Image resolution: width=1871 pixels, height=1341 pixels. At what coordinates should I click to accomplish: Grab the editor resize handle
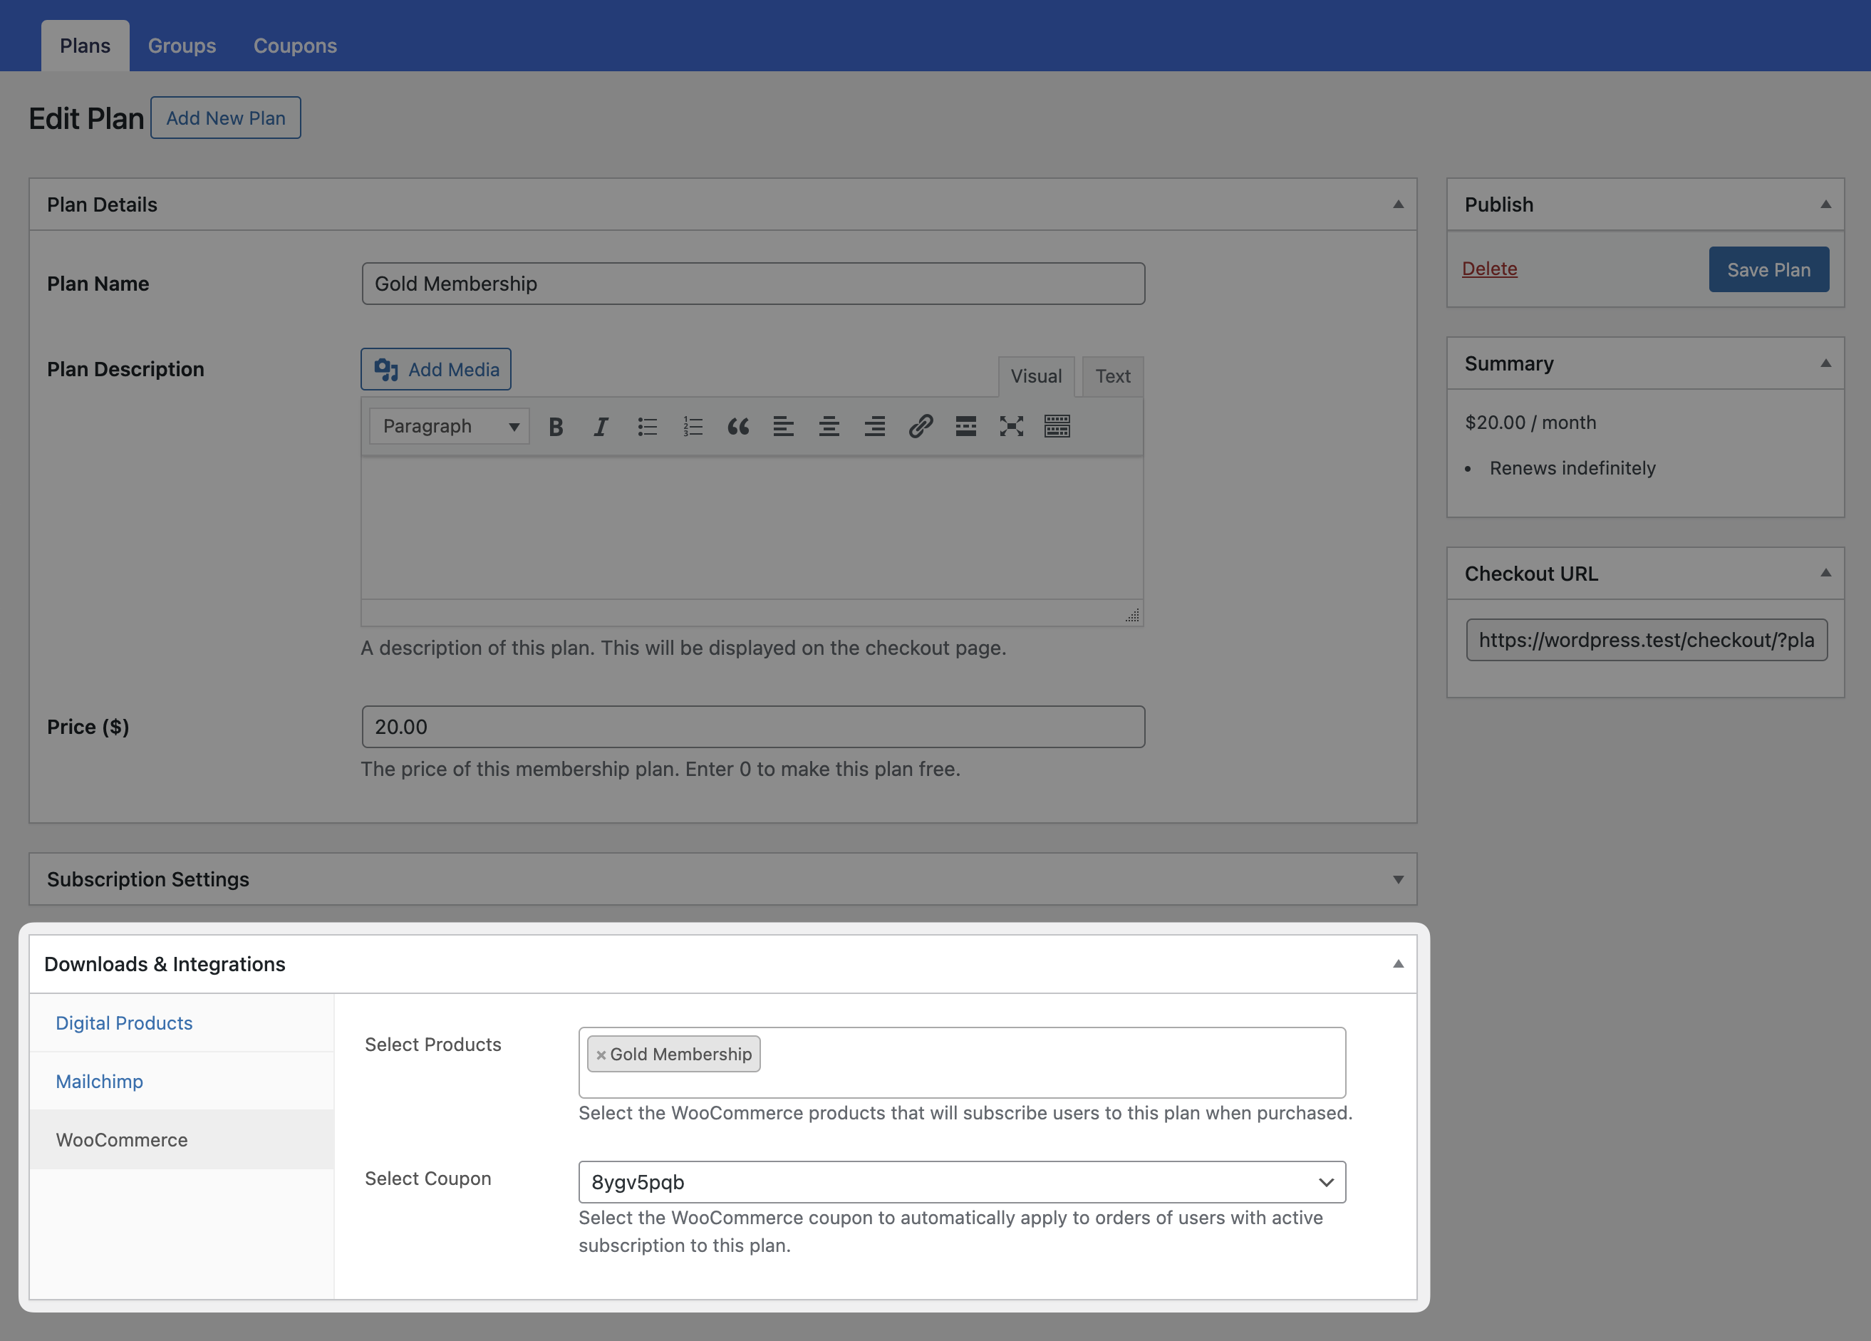[x=1133, y=616]
